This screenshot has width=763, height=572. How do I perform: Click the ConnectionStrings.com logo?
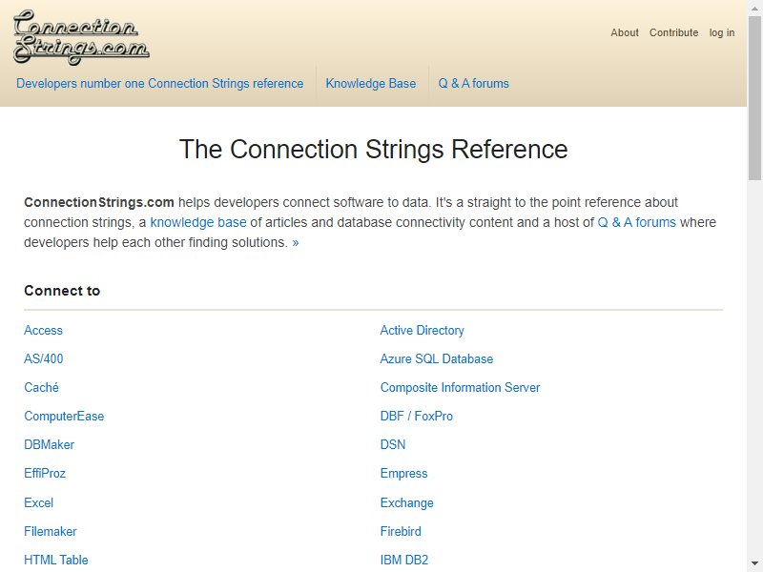click(x=81, y=37)
